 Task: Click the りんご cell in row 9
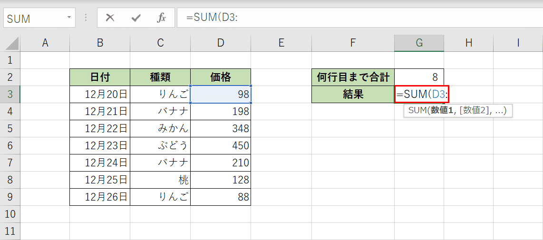point(160,197)
